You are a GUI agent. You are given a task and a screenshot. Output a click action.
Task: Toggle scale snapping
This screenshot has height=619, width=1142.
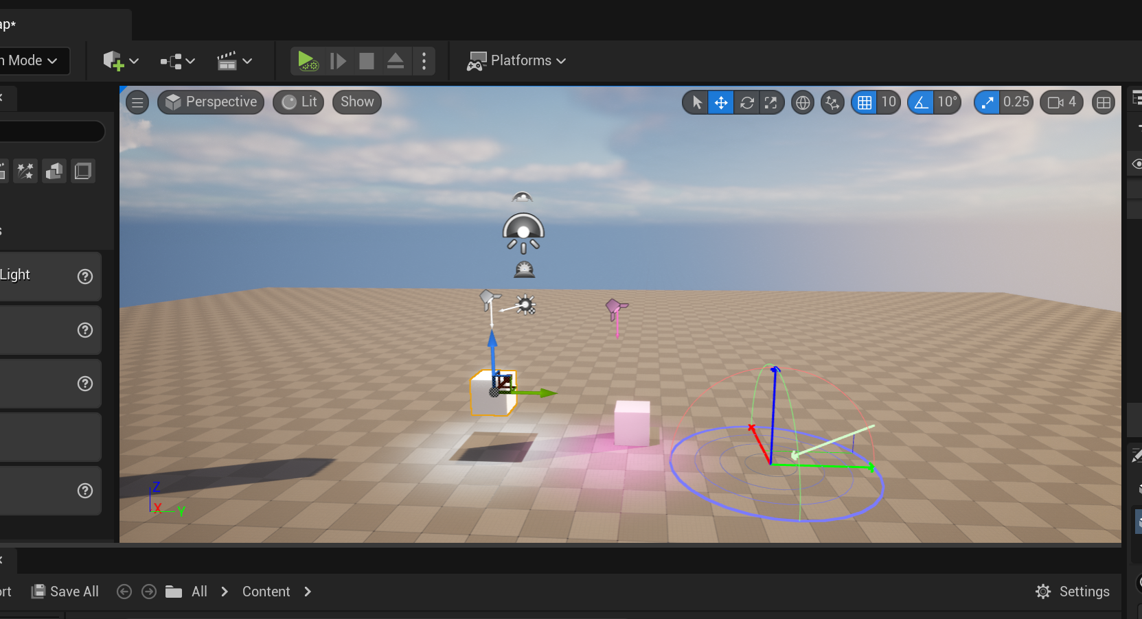coord(987,103)
